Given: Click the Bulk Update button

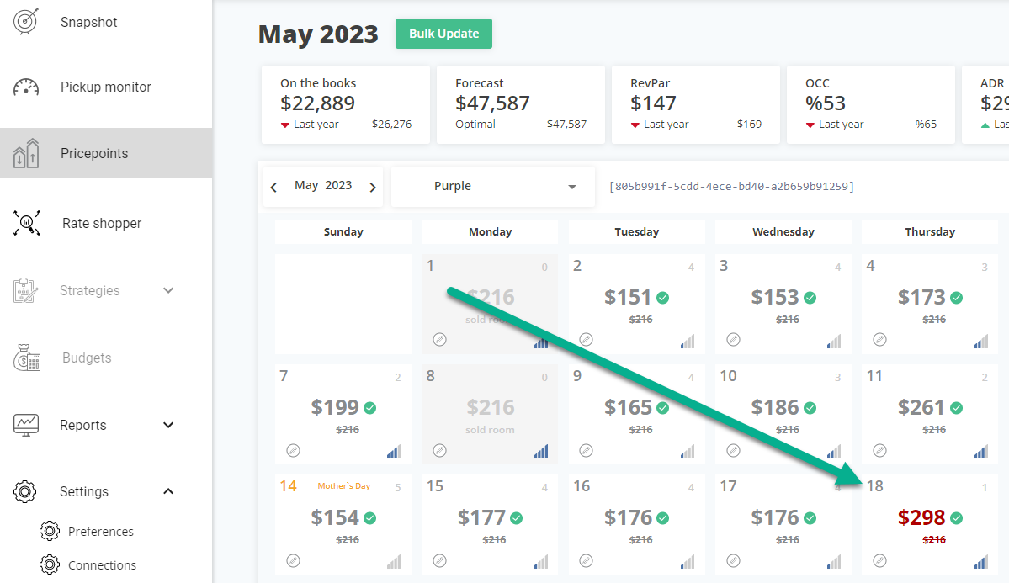Looking at the screenshot, I should coord(444,34).
